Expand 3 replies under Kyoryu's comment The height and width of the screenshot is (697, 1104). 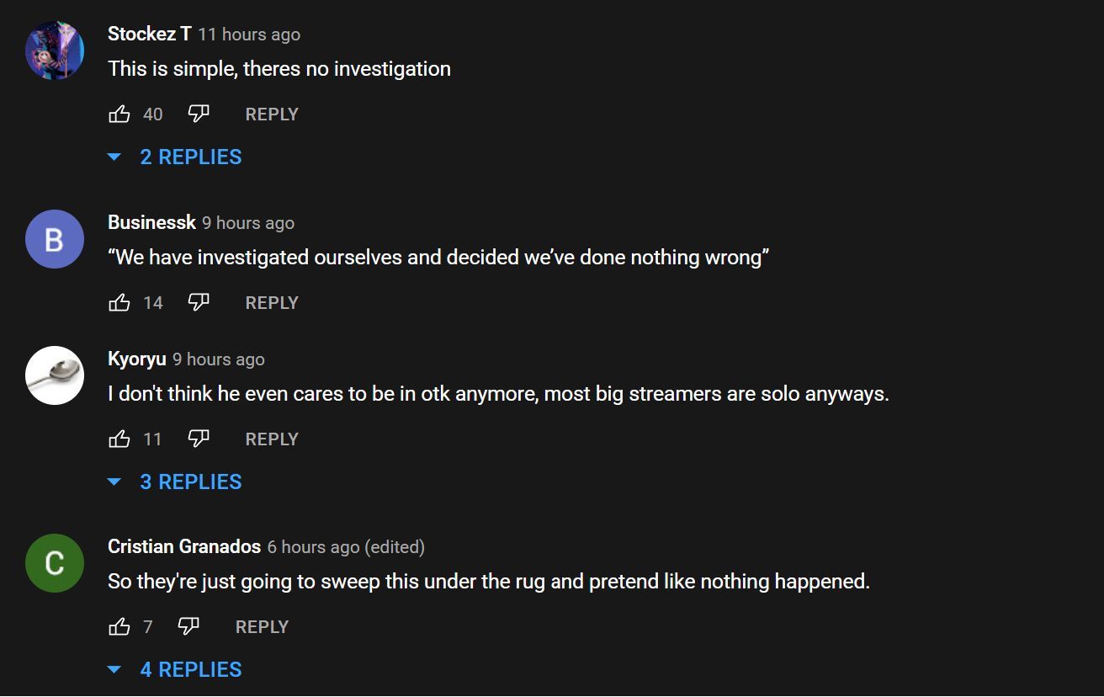coord(190,482)
